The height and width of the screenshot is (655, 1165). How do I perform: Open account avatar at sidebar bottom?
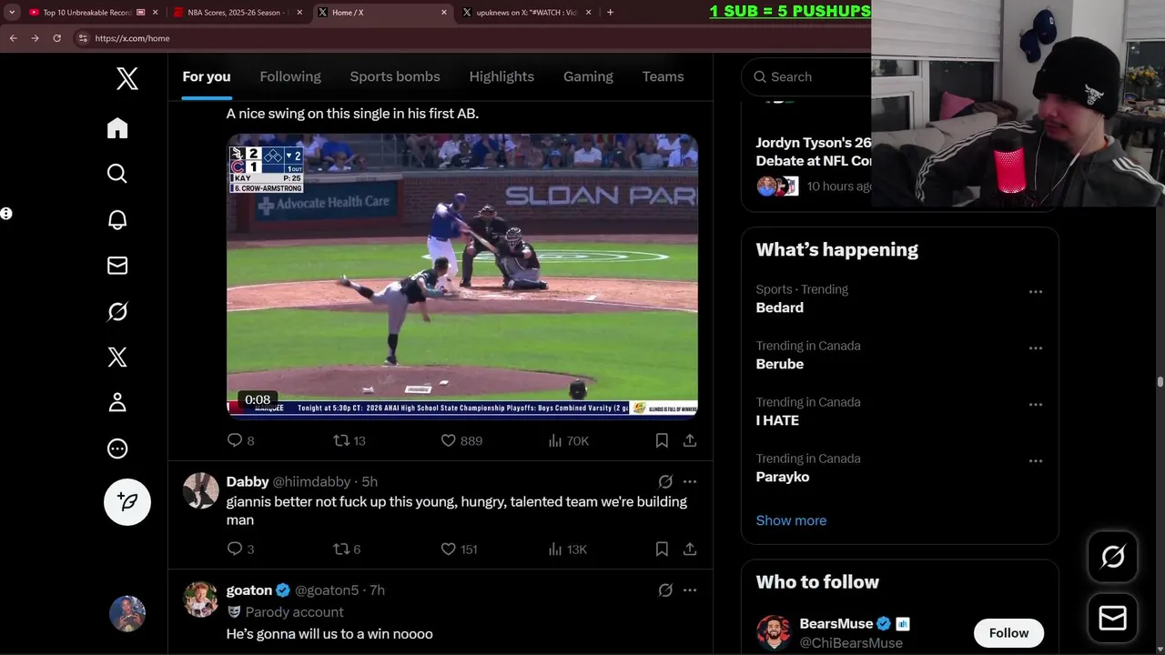(127, 614)
